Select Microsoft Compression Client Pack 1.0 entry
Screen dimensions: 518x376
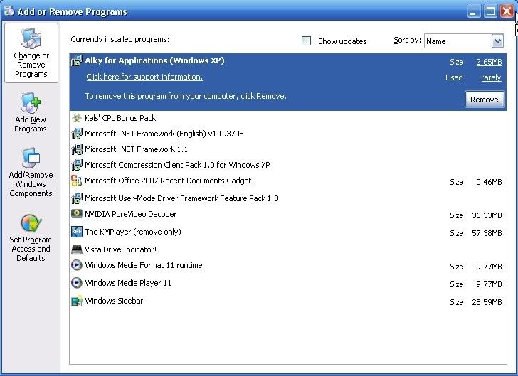(x=177, y=165)
